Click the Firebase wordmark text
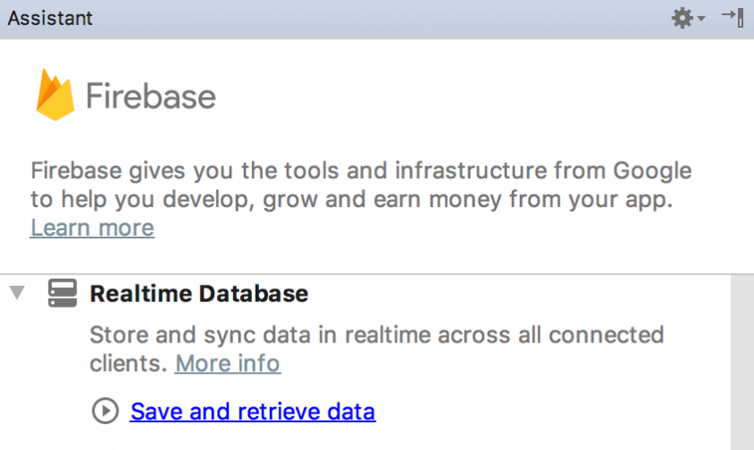The image size is (754, 450). point(151,96)
